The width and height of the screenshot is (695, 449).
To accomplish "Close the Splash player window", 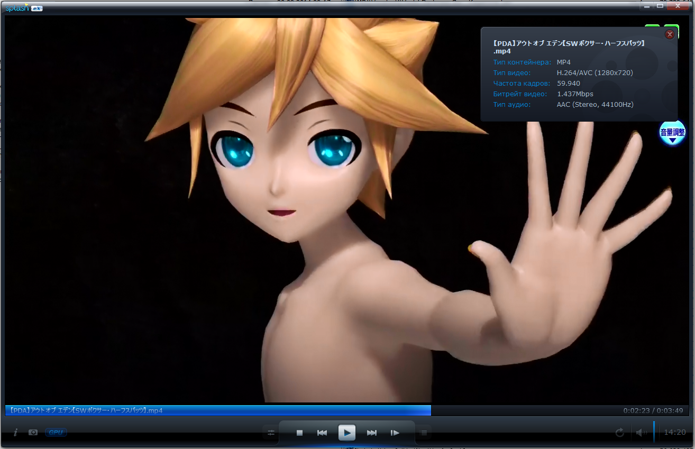I will pyautogui.click(x=678, y=6).
